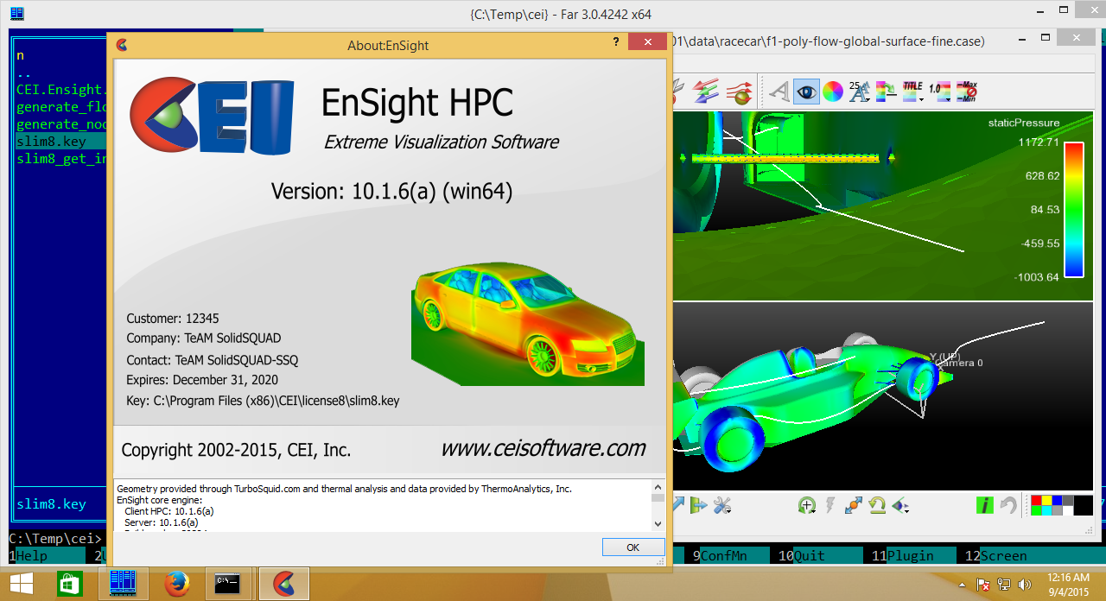
Task: Switch to Far Manager via taskbar icon
Action: click(x=123, y=584)
